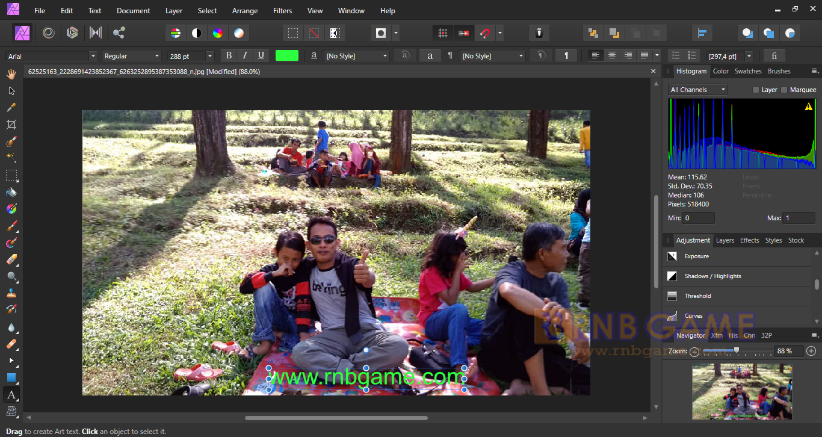Set paragraph alignment to left
Screen dimensions: 822x437
coord(596,55)
